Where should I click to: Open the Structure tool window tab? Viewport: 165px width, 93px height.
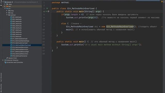pos(1,77)
